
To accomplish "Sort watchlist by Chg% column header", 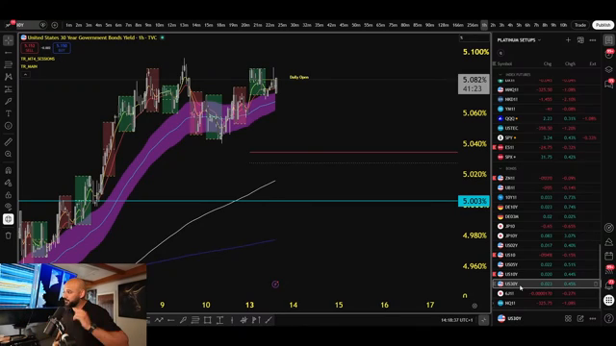I will click(x=570, y=63).
